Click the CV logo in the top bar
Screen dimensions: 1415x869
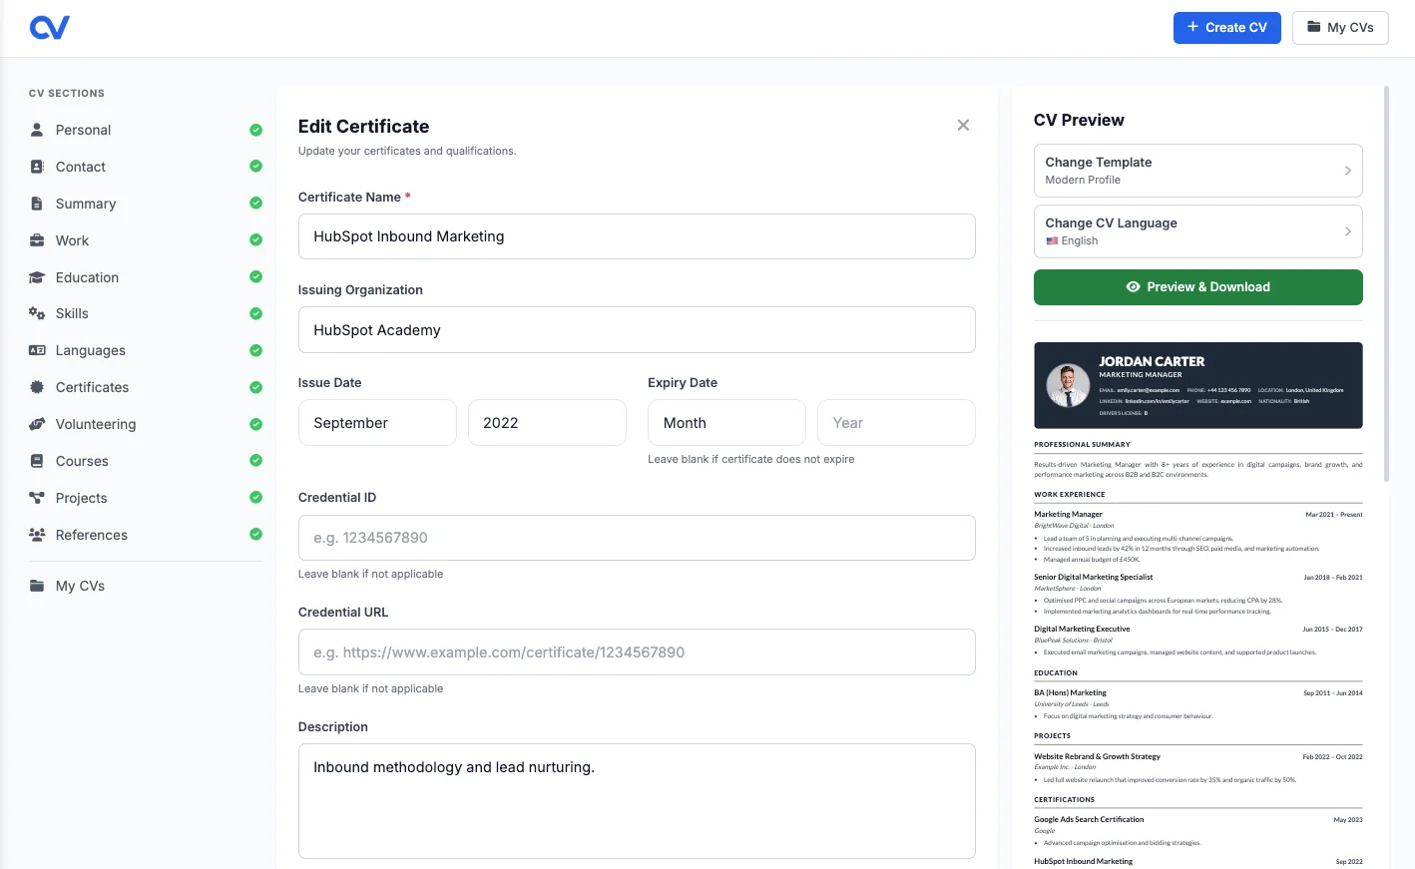(49, 27)
